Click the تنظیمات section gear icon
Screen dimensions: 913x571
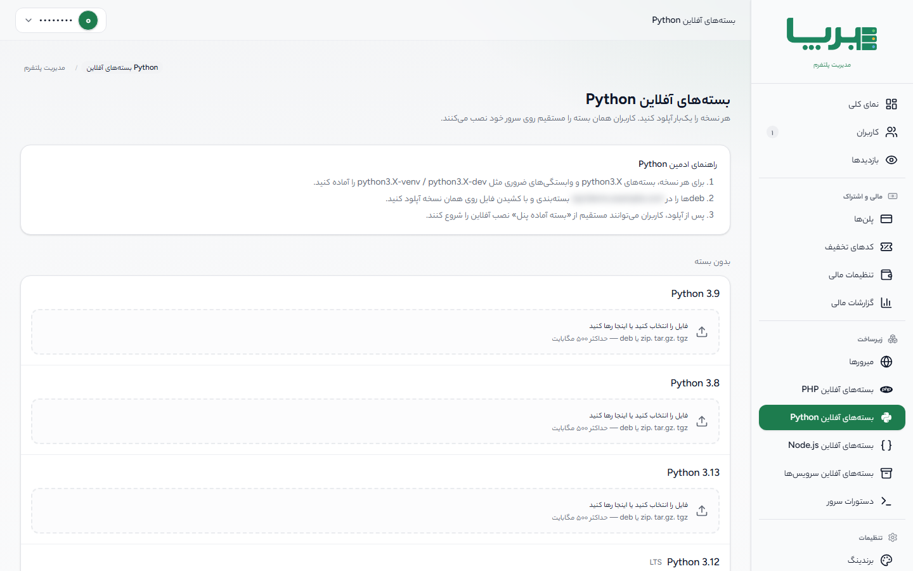[893, 537]
